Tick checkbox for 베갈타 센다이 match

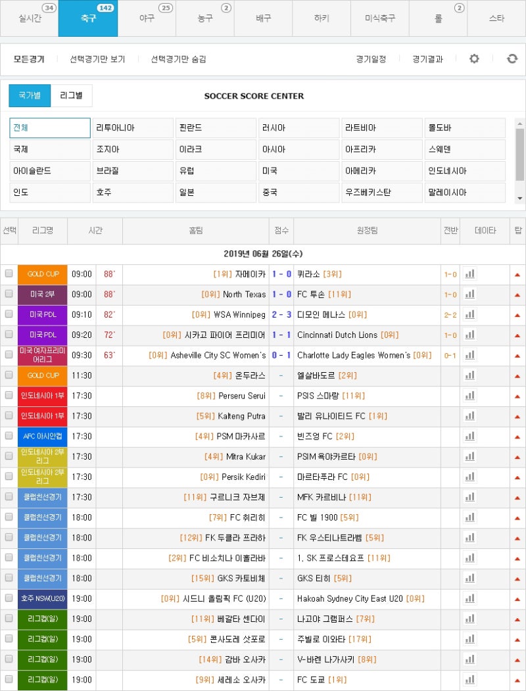coord(9,618)
